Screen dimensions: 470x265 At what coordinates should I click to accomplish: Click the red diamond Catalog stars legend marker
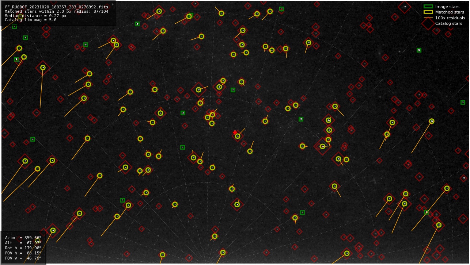tap(428, 23)
